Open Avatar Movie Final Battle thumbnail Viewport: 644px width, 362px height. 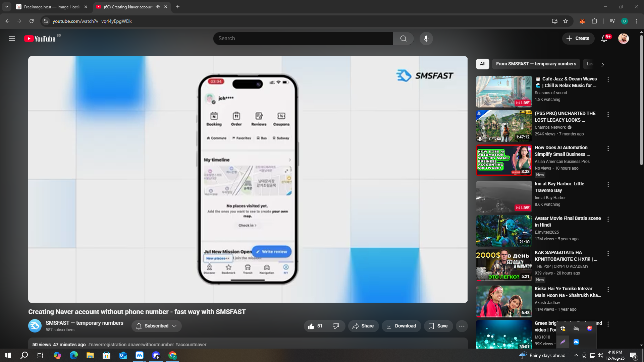click(x=504, y=231)
